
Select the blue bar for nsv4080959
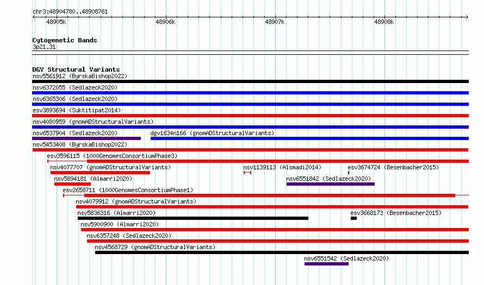pos(250,127)
